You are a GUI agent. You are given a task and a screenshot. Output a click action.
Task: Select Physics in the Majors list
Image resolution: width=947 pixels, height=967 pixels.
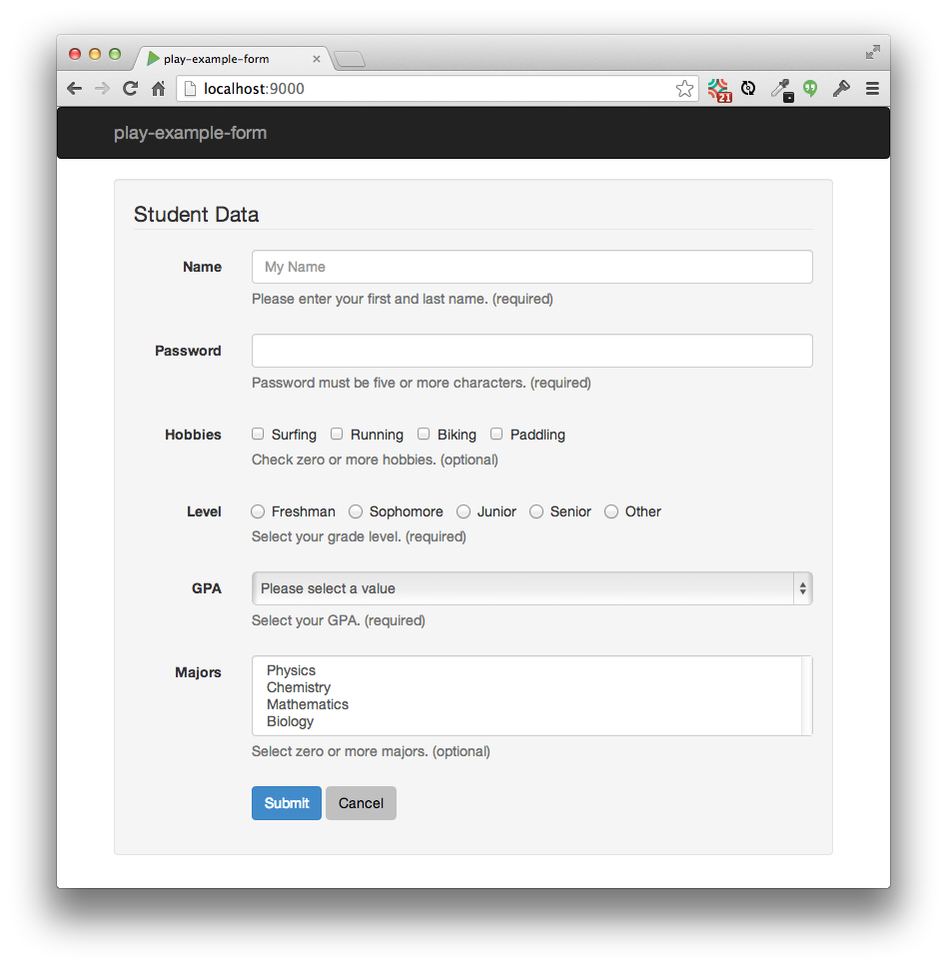291,670
